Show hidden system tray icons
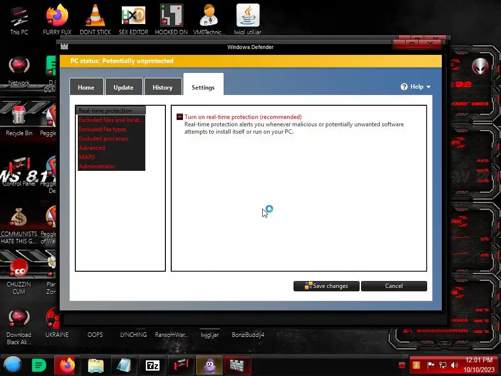This screenshot has width=501, height=376. tap(402, 365)
